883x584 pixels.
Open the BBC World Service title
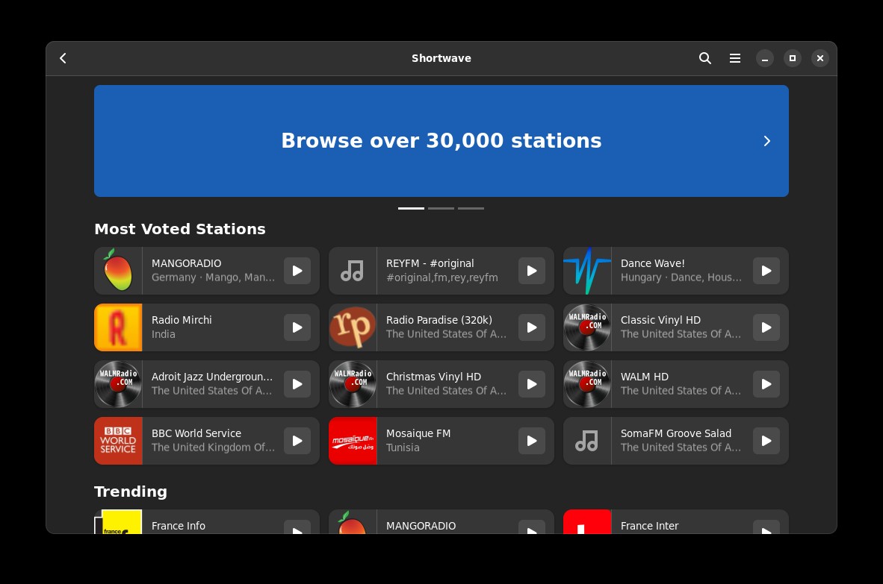click(x=196, y=434)
